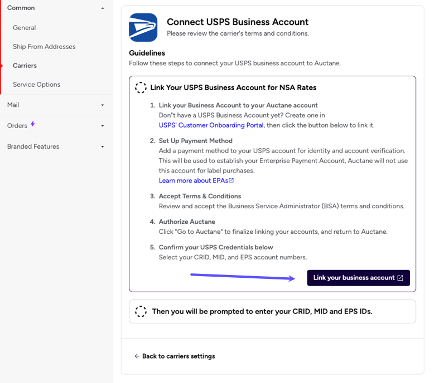The width and height of the screenshot is (439, 383).
Task: Open the General settings item
Action: click(25, 28)
